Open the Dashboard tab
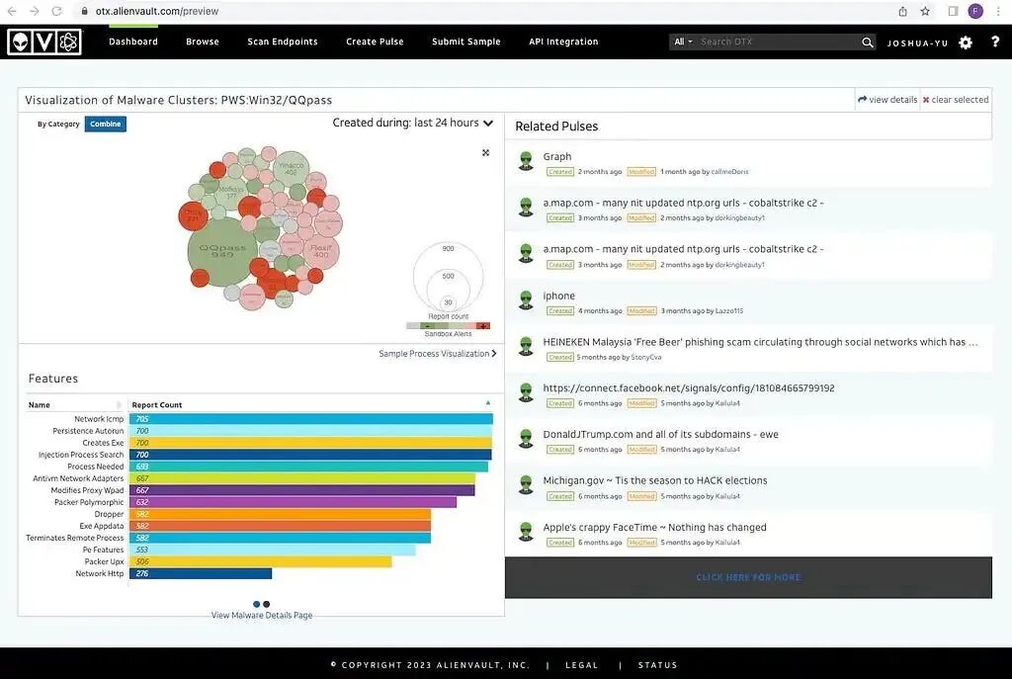The height and width of the screenshot is (679, 1012). coord(133,42)
